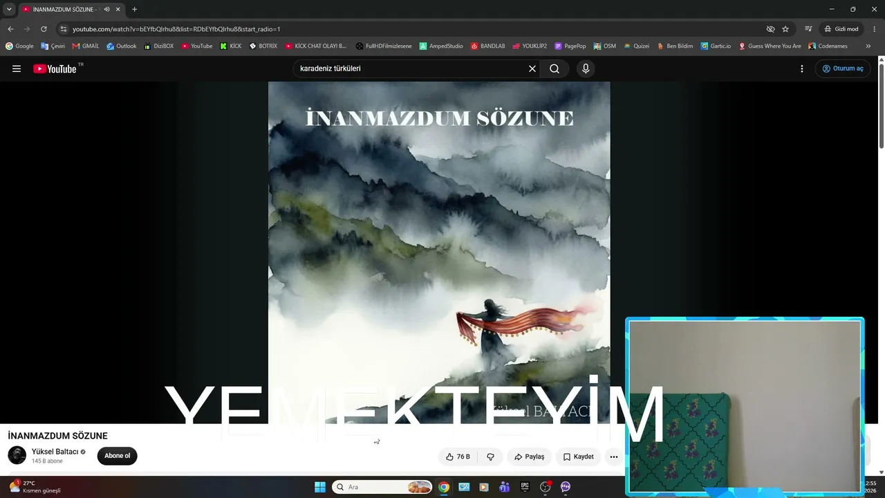Mute the tab via its audio icon
Image resolution: width=885 pixels, height=498 pixels.
106,10
